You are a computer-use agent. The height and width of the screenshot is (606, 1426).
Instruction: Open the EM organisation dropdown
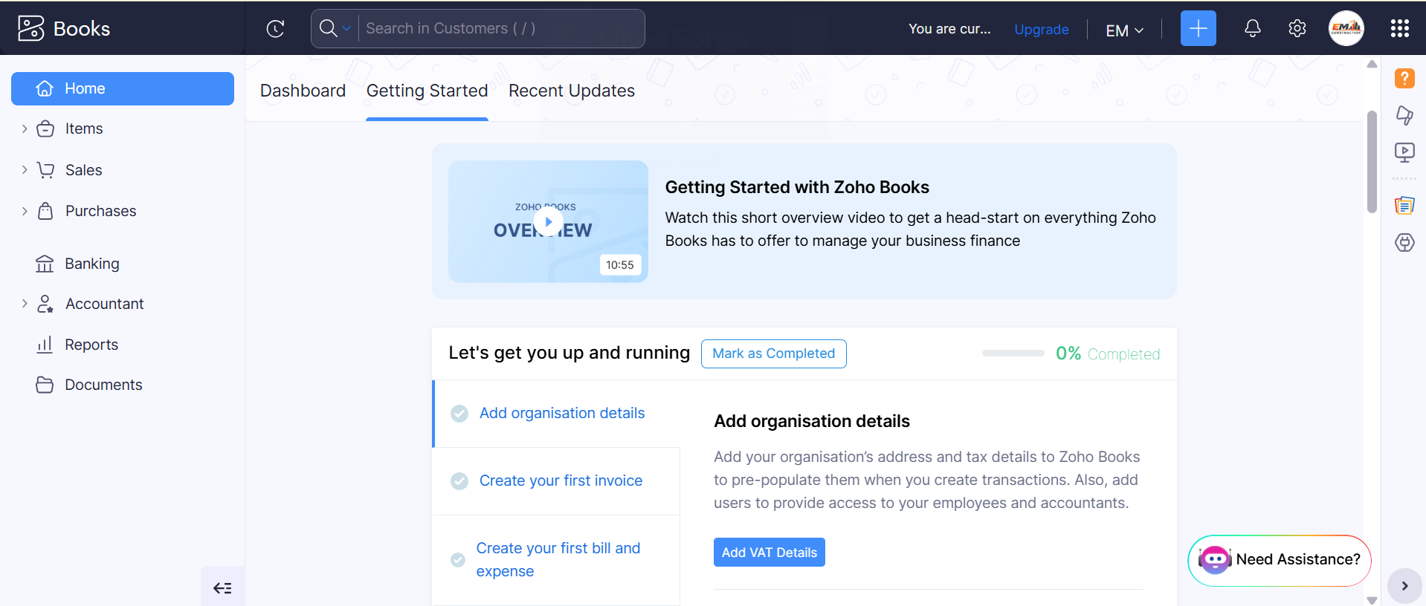coord(1124,30)
